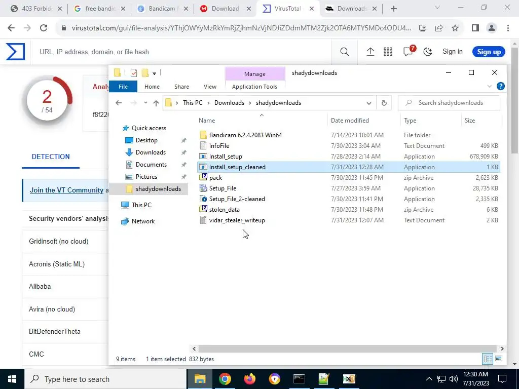Select Pictures in navigation pane

[x=146, y=177]
